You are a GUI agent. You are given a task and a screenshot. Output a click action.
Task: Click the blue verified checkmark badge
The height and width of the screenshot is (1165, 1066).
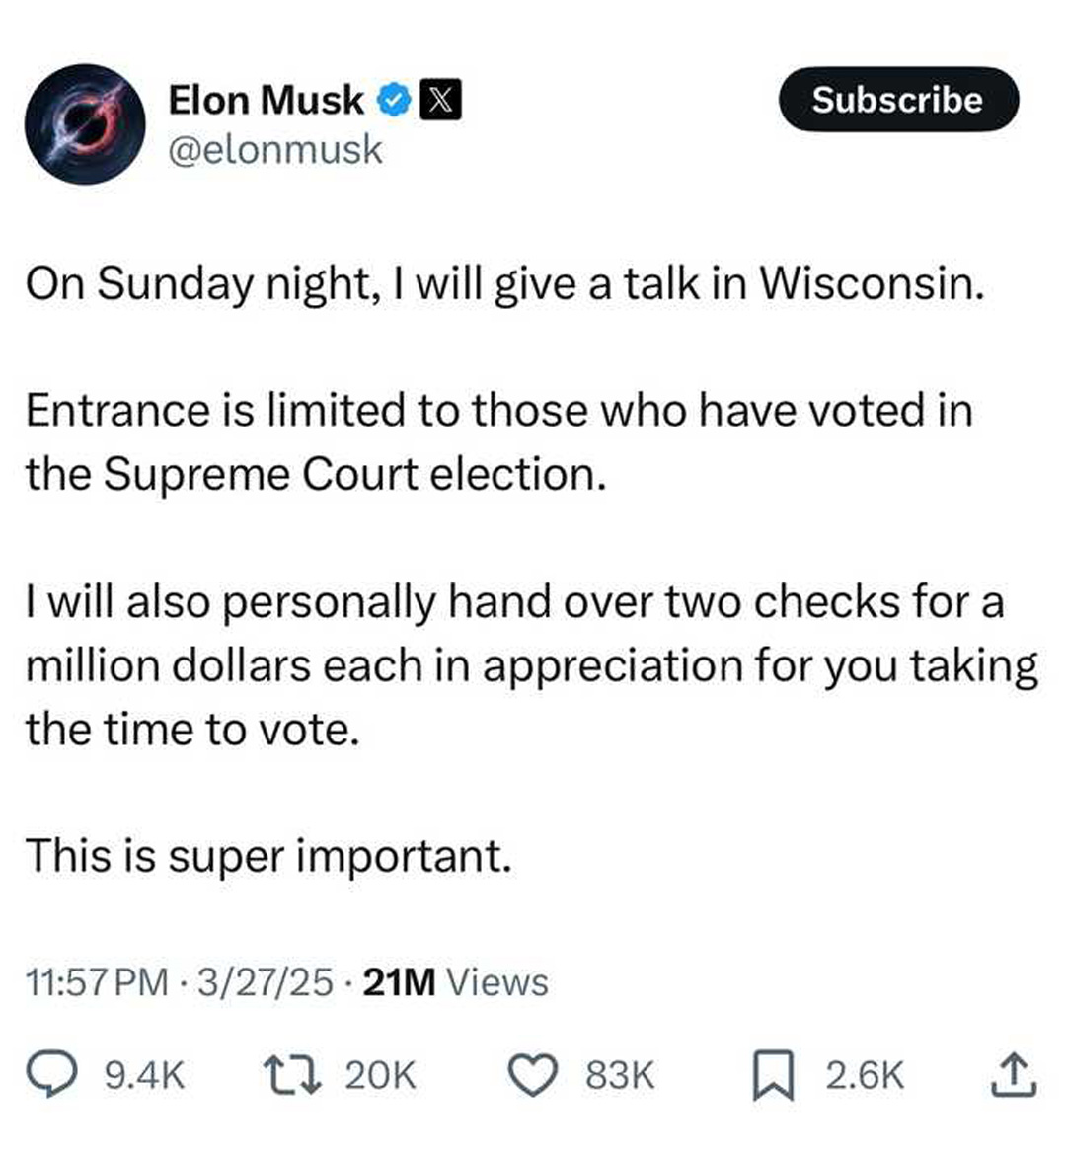click(x=394, y=98)
